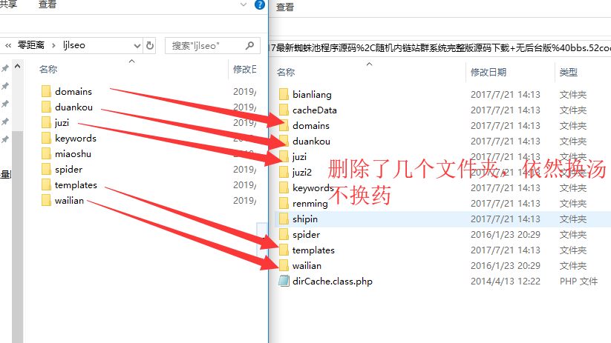Expand the ribbon with the chevron arrow
The image size is (611, 343).
pos(244,4)
